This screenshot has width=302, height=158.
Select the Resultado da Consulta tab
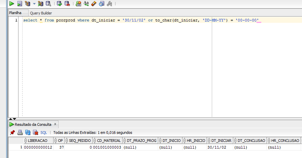[33, 125]
